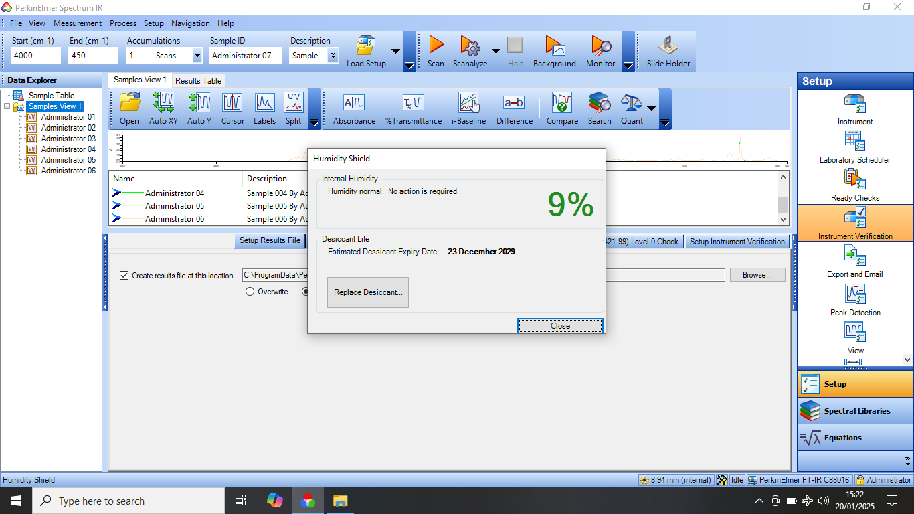Click the i-Baseline correction icon

pos(468,103)
